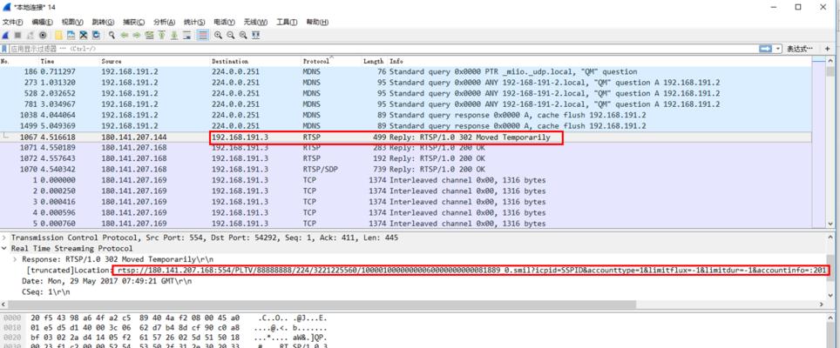Screen dimensions: 840x348
Task: Restart the current capture
Action: (30, 36)
